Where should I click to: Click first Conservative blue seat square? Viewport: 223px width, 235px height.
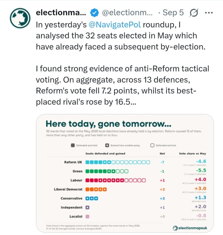[x=87, y=199]
